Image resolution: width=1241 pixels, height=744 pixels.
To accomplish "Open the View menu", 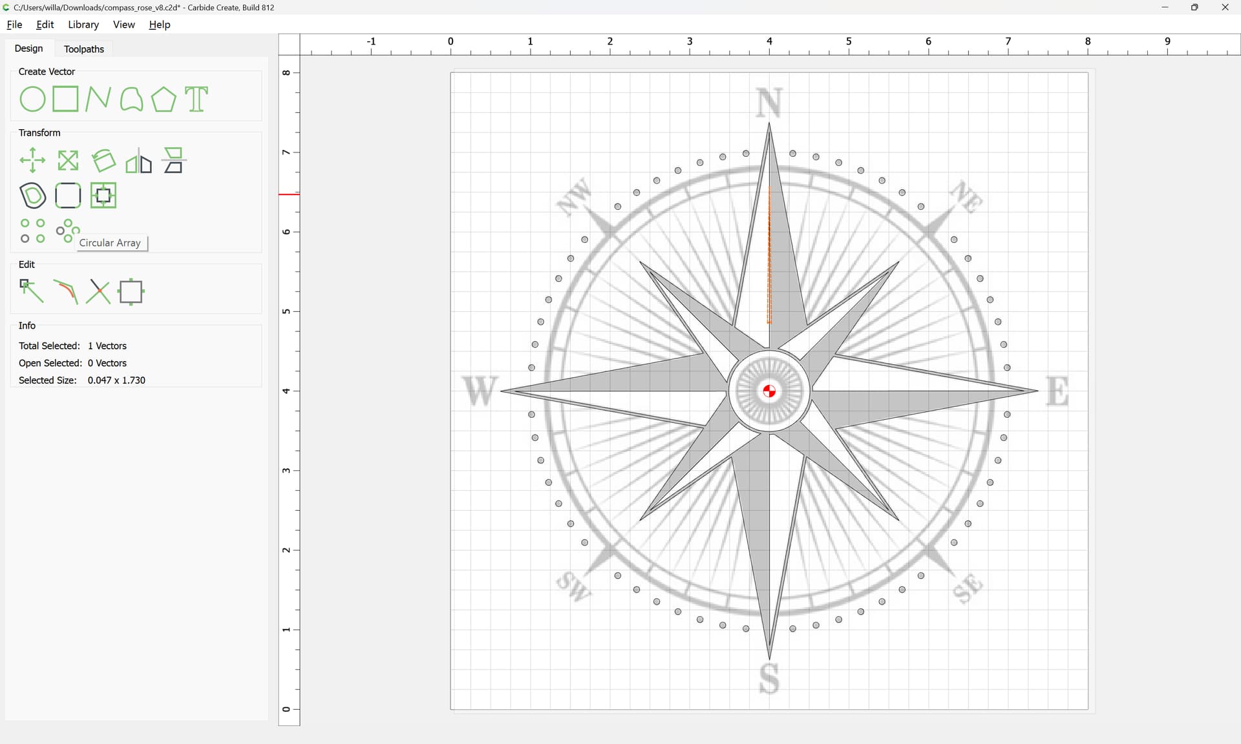I will point(123,25).
